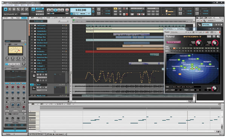Pick the Move tool cross icon
226x138 pixels.
coord(14,9)
